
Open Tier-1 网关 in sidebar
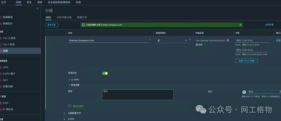coord(9,44)
